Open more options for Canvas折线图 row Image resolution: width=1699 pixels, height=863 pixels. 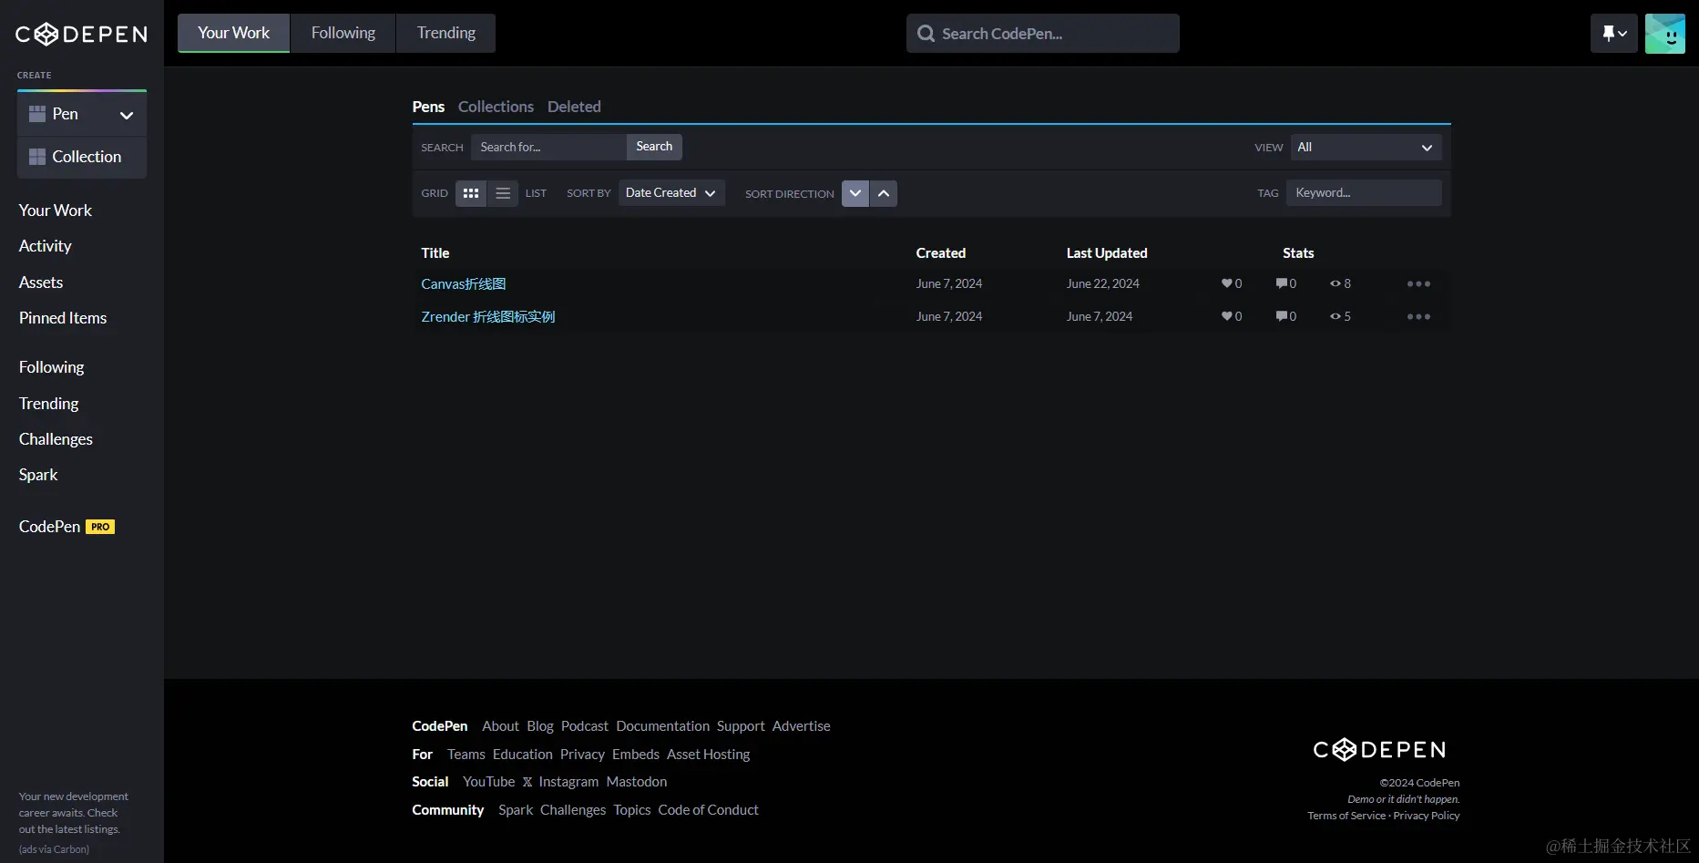1418,283
